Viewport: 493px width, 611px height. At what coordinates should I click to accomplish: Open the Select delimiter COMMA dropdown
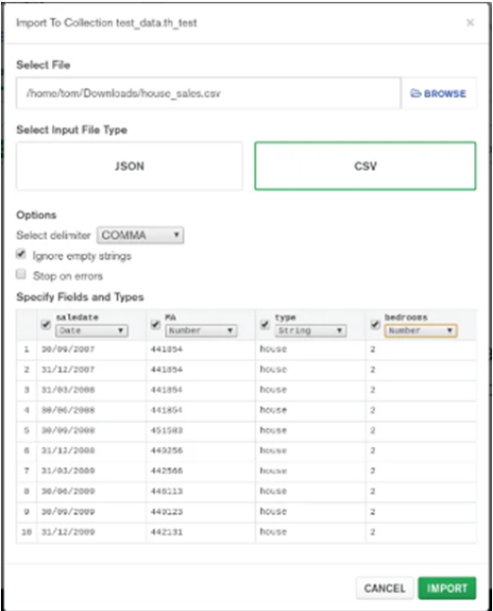141,235
